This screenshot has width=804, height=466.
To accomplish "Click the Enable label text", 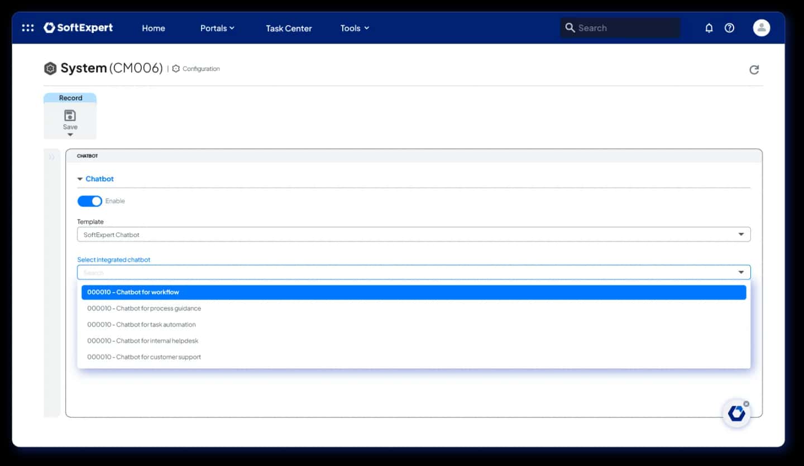I will [x=115, y=201].
